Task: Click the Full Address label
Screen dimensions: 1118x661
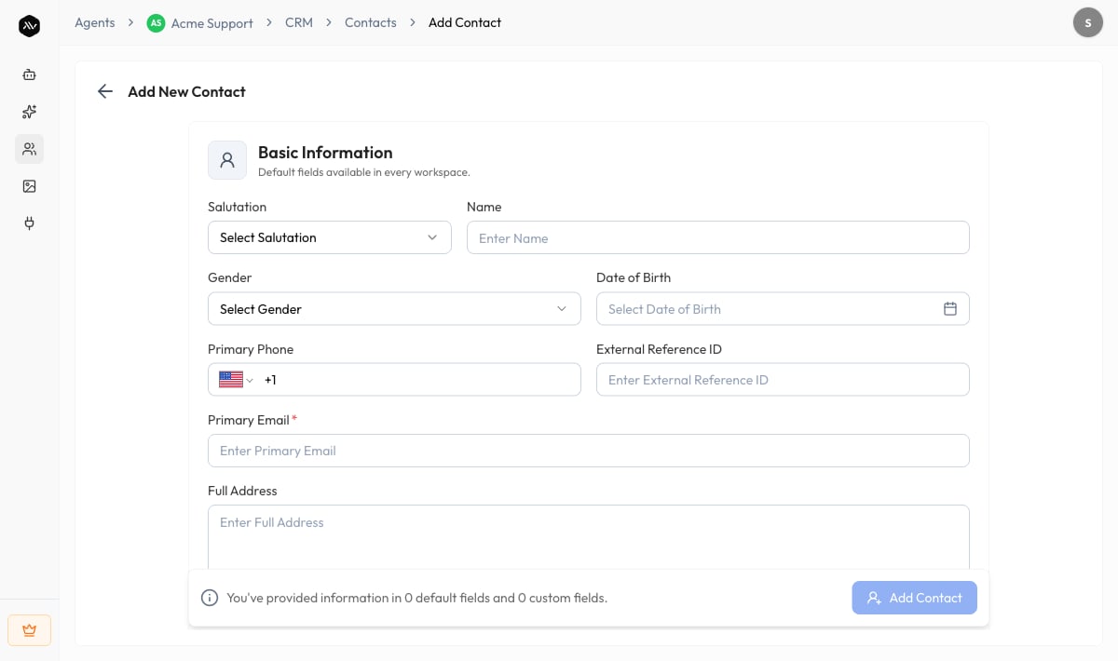Action: 242,491
